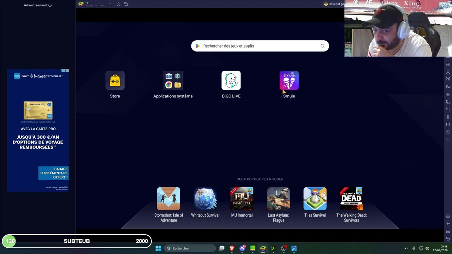Open Stormshot: Isle of Adventure game
This screenshot has height=254, width=452.
[168, 199]
